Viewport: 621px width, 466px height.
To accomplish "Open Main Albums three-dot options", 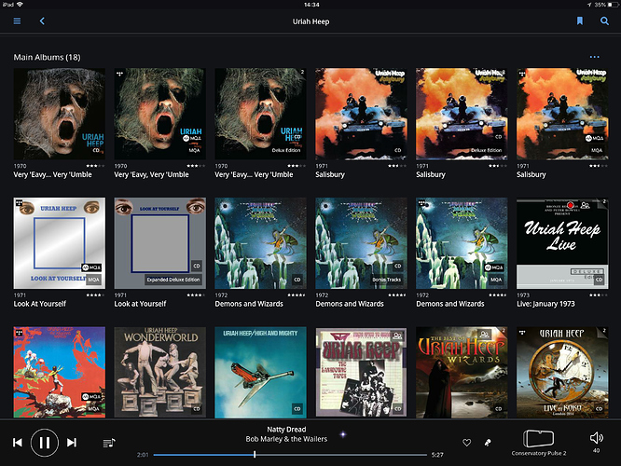I will pyautogui.click(x=595, y=57).
